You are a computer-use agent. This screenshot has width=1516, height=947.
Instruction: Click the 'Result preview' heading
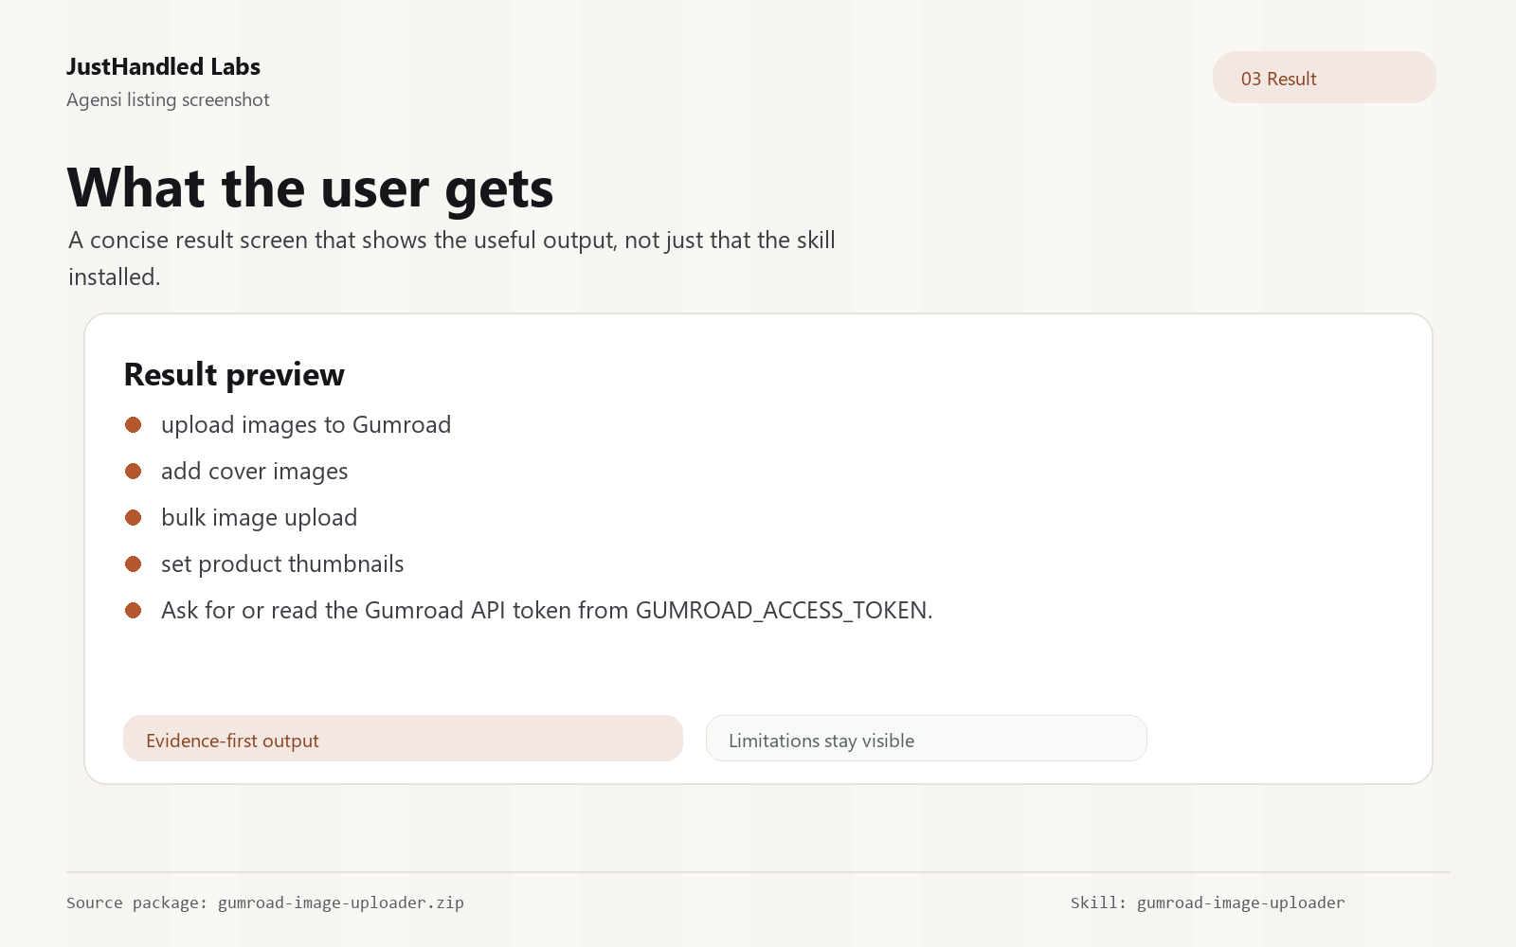[234, 375]
